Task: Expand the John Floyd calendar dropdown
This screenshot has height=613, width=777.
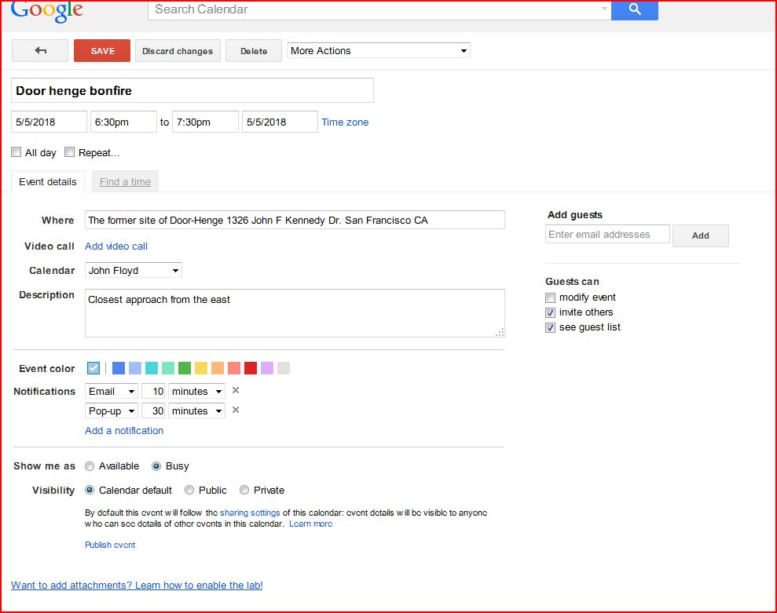Action: coord(134,271)
